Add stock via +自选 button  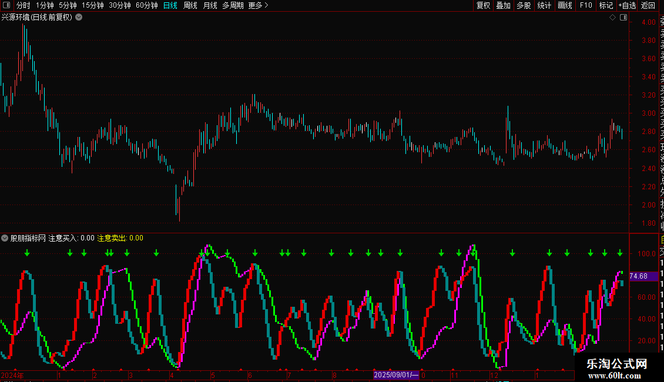coord(627,5)
